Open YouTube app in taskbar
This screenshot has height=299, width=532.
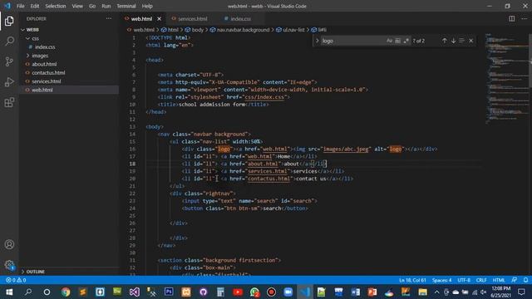coord(238,292)
